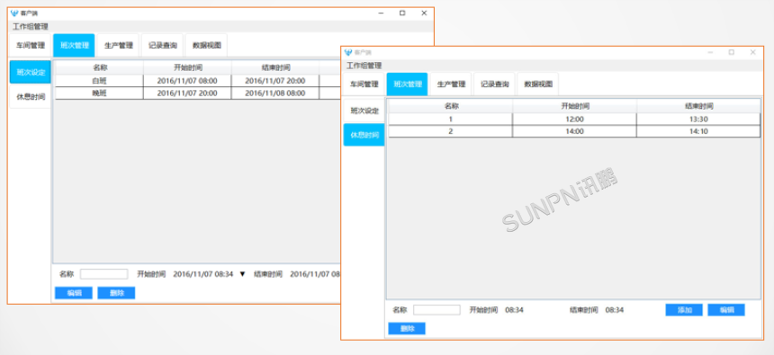Click the 开始时间 value 2016/11/07 08:34 in the back window
Image resolution: width=774 pixels, height=355 pixels.
pyautogui.click(x=202, y=274)
